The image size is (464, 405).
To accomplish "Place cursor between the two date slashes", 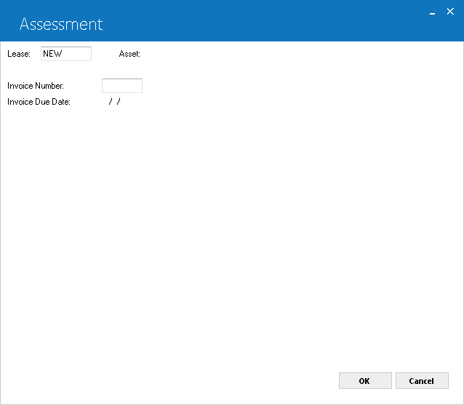I will tap(114, 102).
